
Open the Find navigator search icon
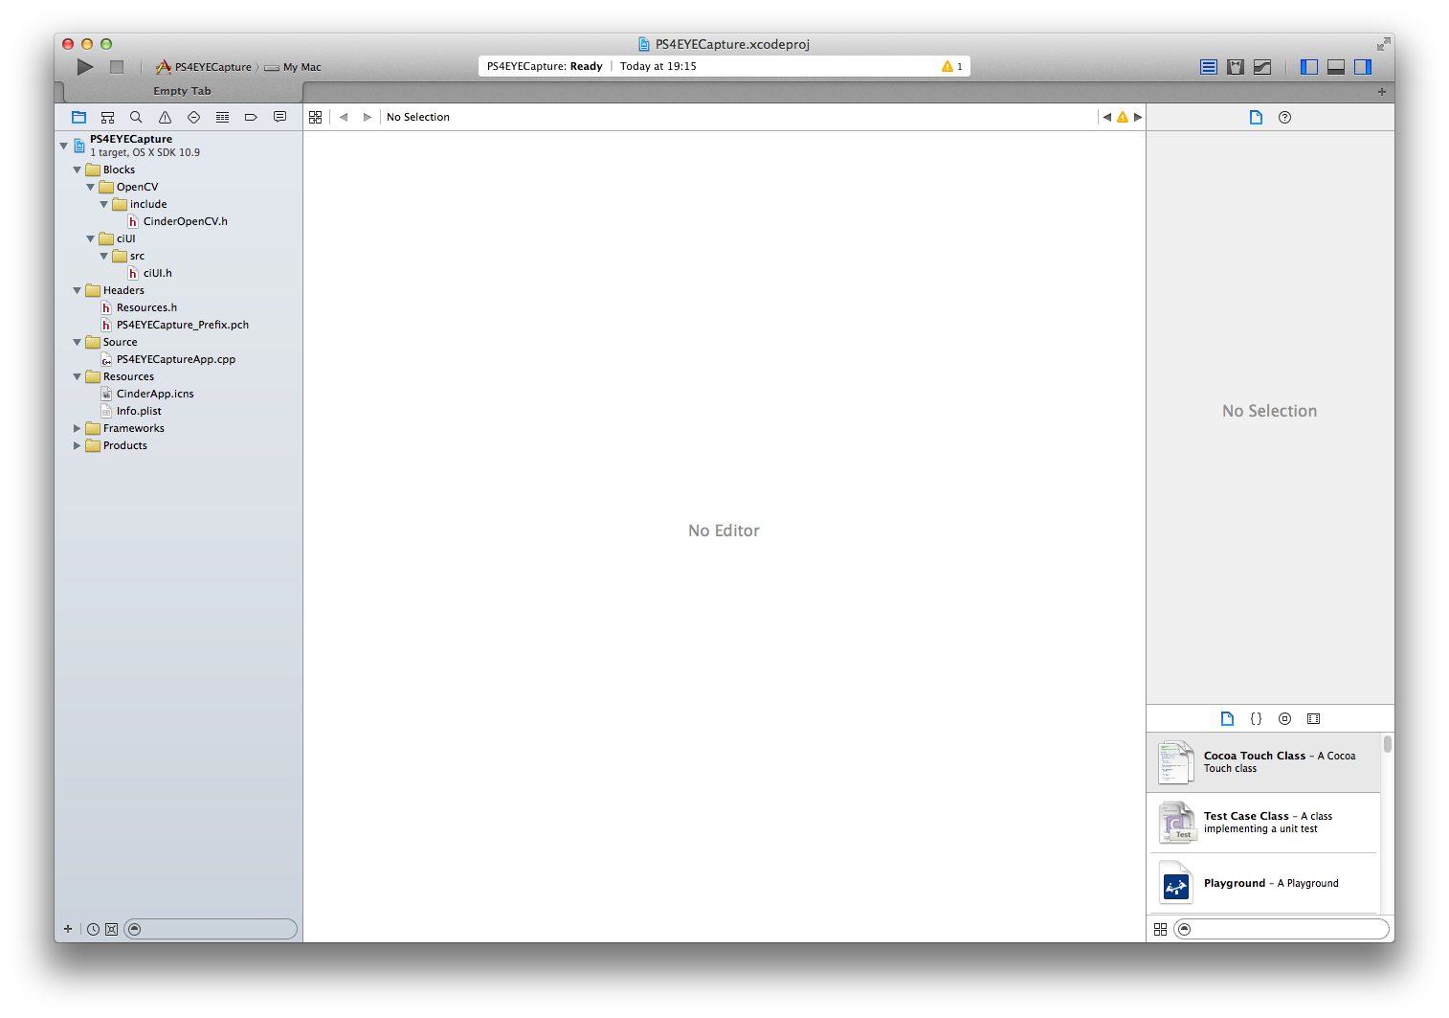pyautogui.click(x=136, y=117)
